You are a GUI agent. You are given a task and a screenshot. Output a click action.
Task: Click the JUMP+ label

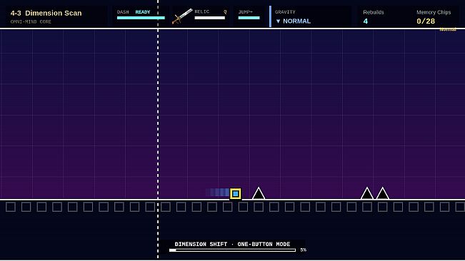(246, 12)
